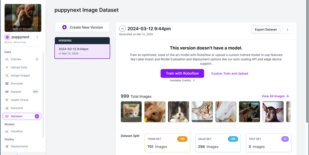309x155 pixels.
Task: Click the sidebar vertical scrollbar
Action: point(43,94)
